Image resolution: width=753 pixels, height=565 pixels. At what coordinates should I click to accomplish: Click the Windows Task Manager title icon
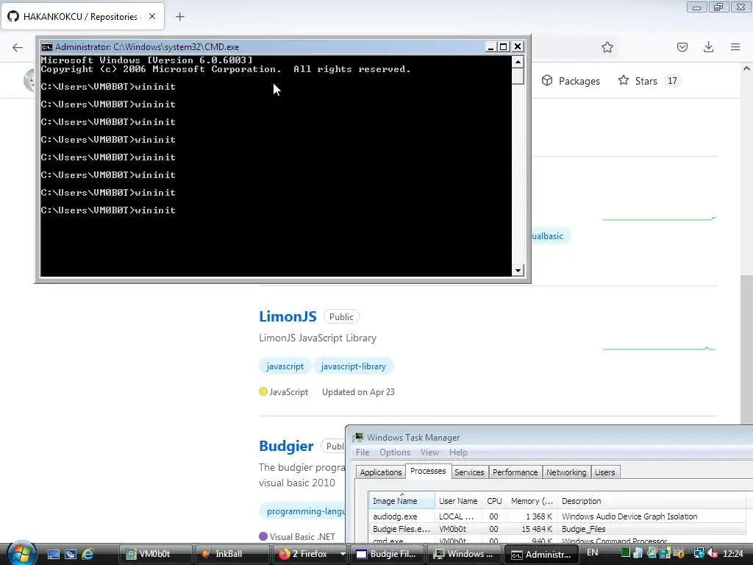358,437
